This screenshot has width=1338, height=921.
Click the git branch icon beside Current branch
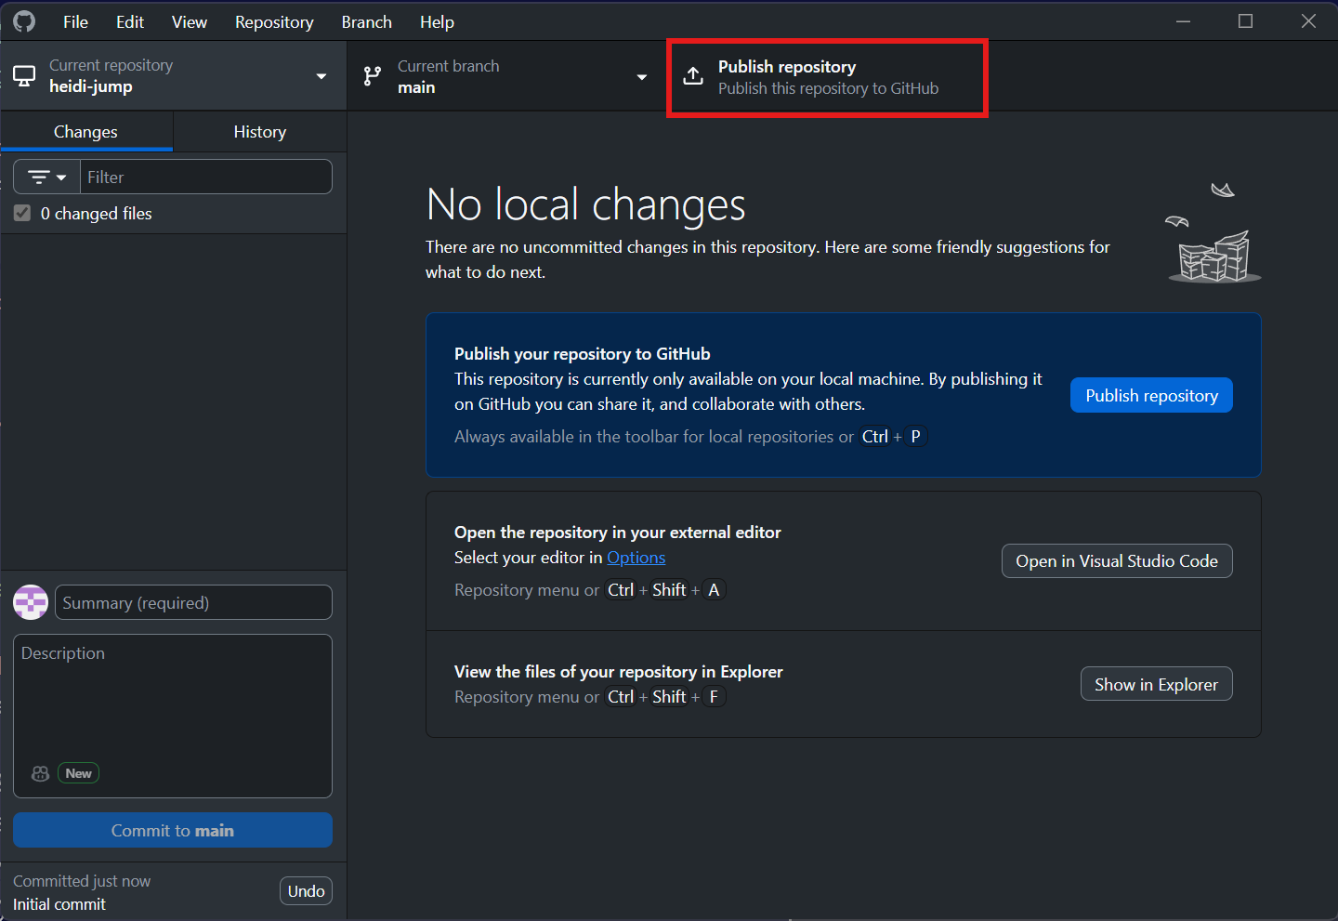pos(373,76)
